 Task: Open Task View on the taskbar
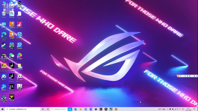coord(48,109)
